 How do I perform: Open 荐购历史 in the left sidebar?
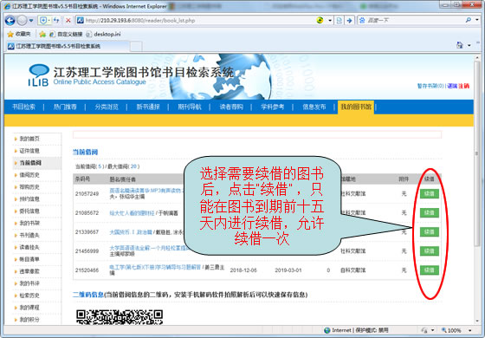(29, 187)
